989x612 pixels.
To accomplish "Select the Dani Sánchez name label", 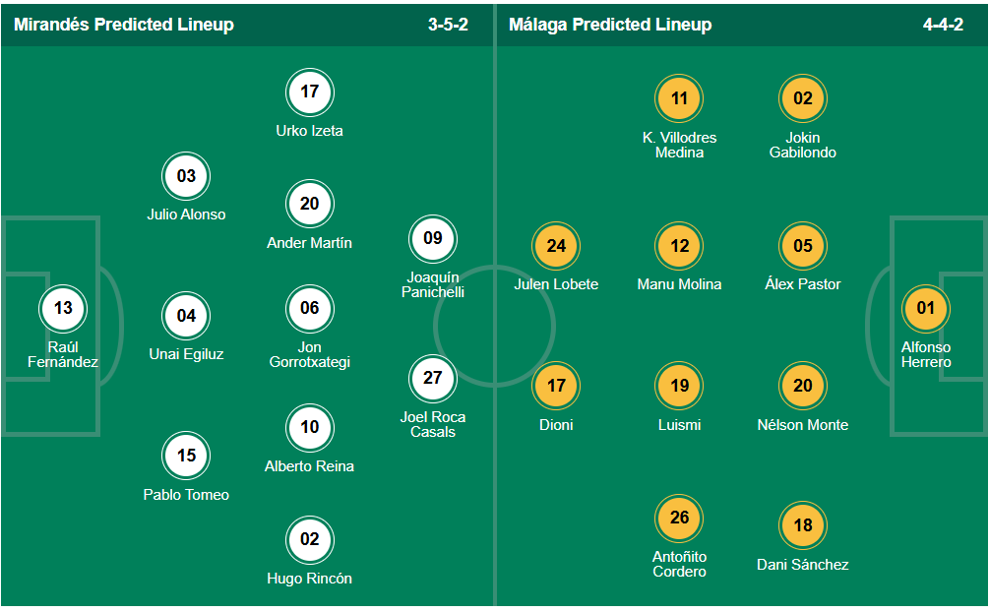I will point(803,565).
